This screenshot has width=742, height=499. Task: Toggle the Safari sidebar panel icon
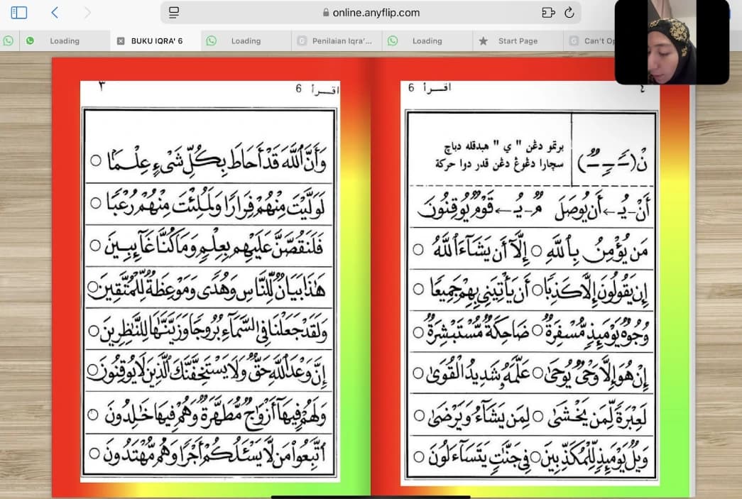[x=19, y=12]
